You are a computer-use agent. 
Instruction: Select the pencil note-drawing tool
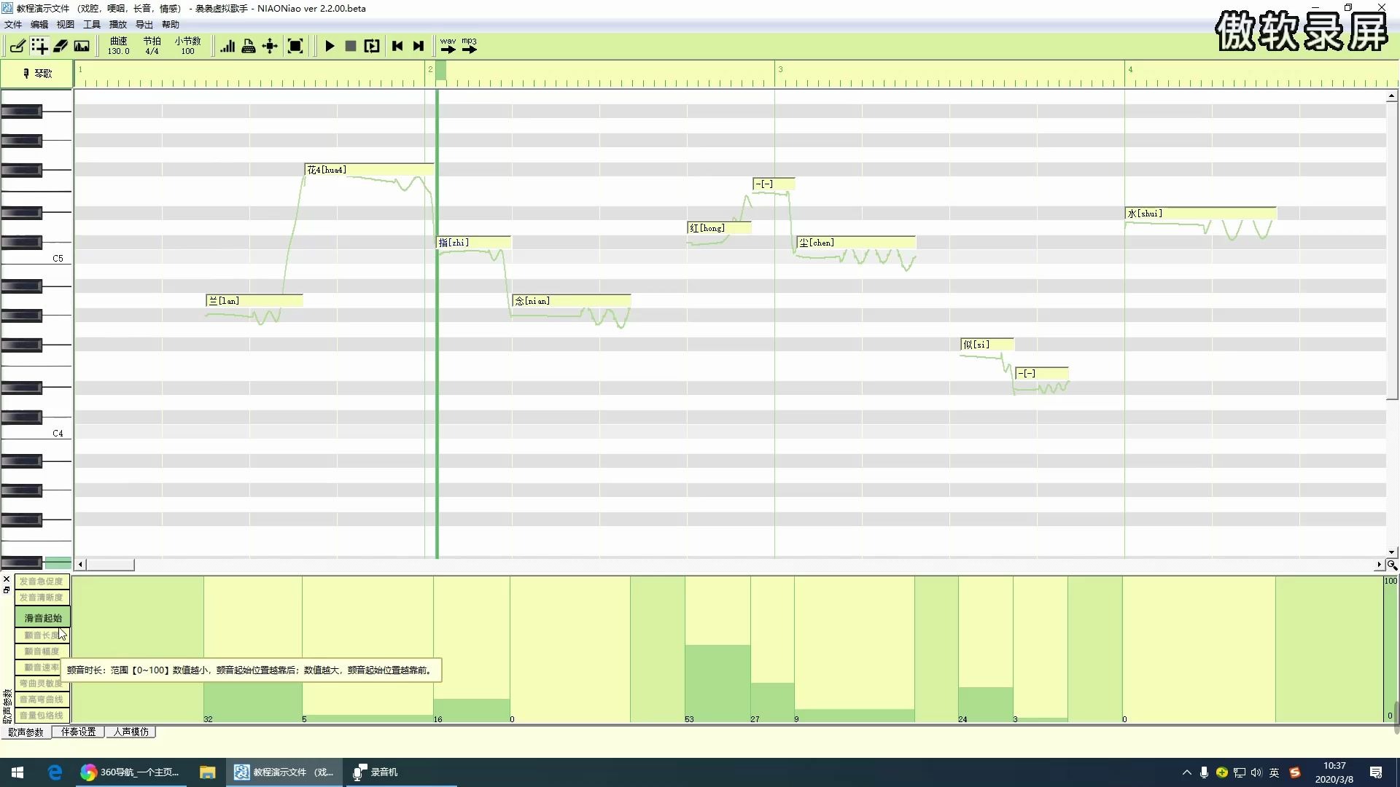click(x=17, y=46)
